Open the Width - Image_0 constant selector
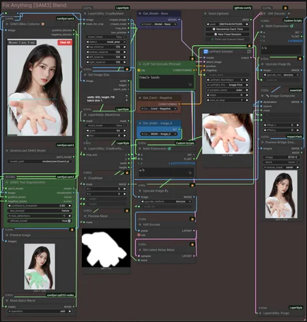The height and width of the screenshot is (322, 307). (x=159, y=134)
